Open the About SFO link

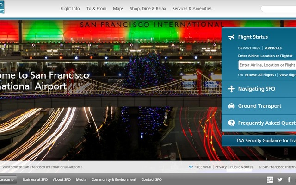point(62,179)
